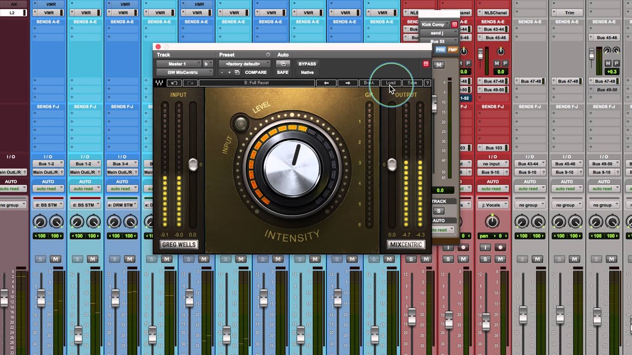The width and height of the screenshot is (632, 355).
Task: Open the e: DRM STM group dropdown
Action: (x=122, y=205)
